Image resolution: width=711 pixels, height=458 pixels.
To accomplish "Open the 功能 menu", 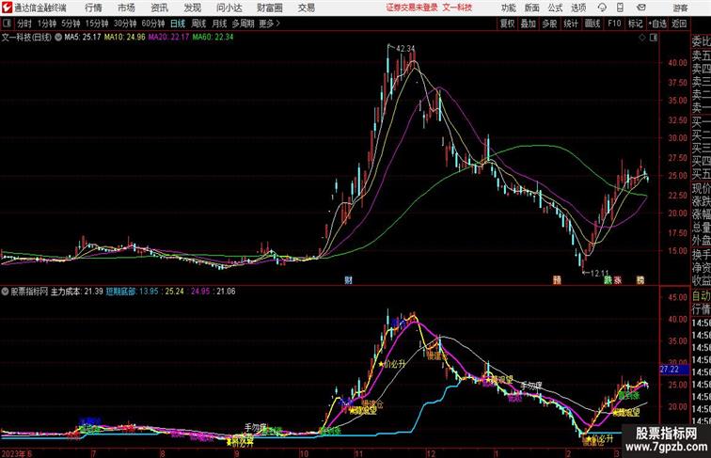I will 509,8.
